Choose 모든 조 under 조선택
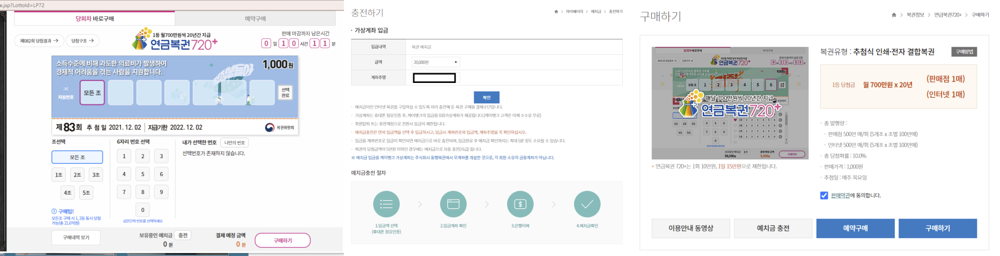1000x256 pixels. (77, 157)
